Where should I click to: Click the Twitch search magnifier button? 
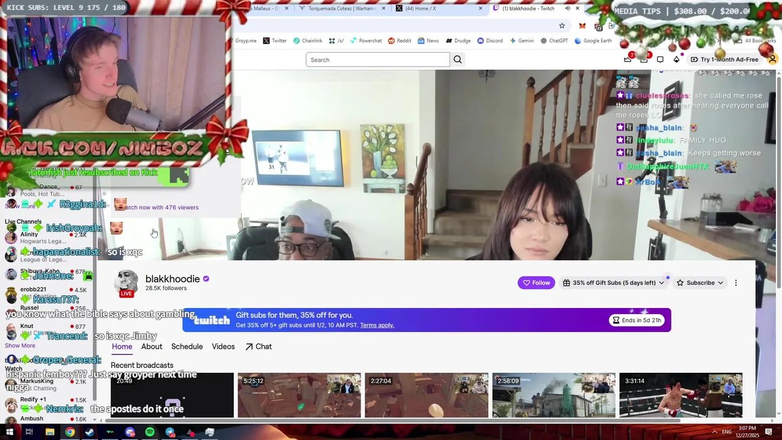click(458, 59)
